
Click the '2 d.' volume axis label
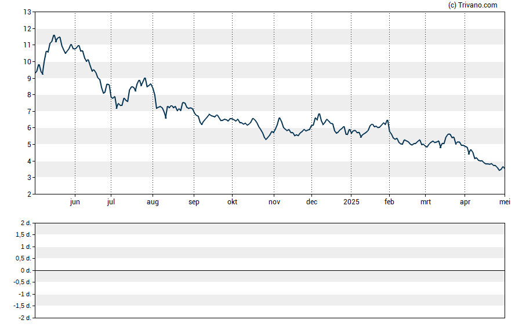click(x=26, y=223)
